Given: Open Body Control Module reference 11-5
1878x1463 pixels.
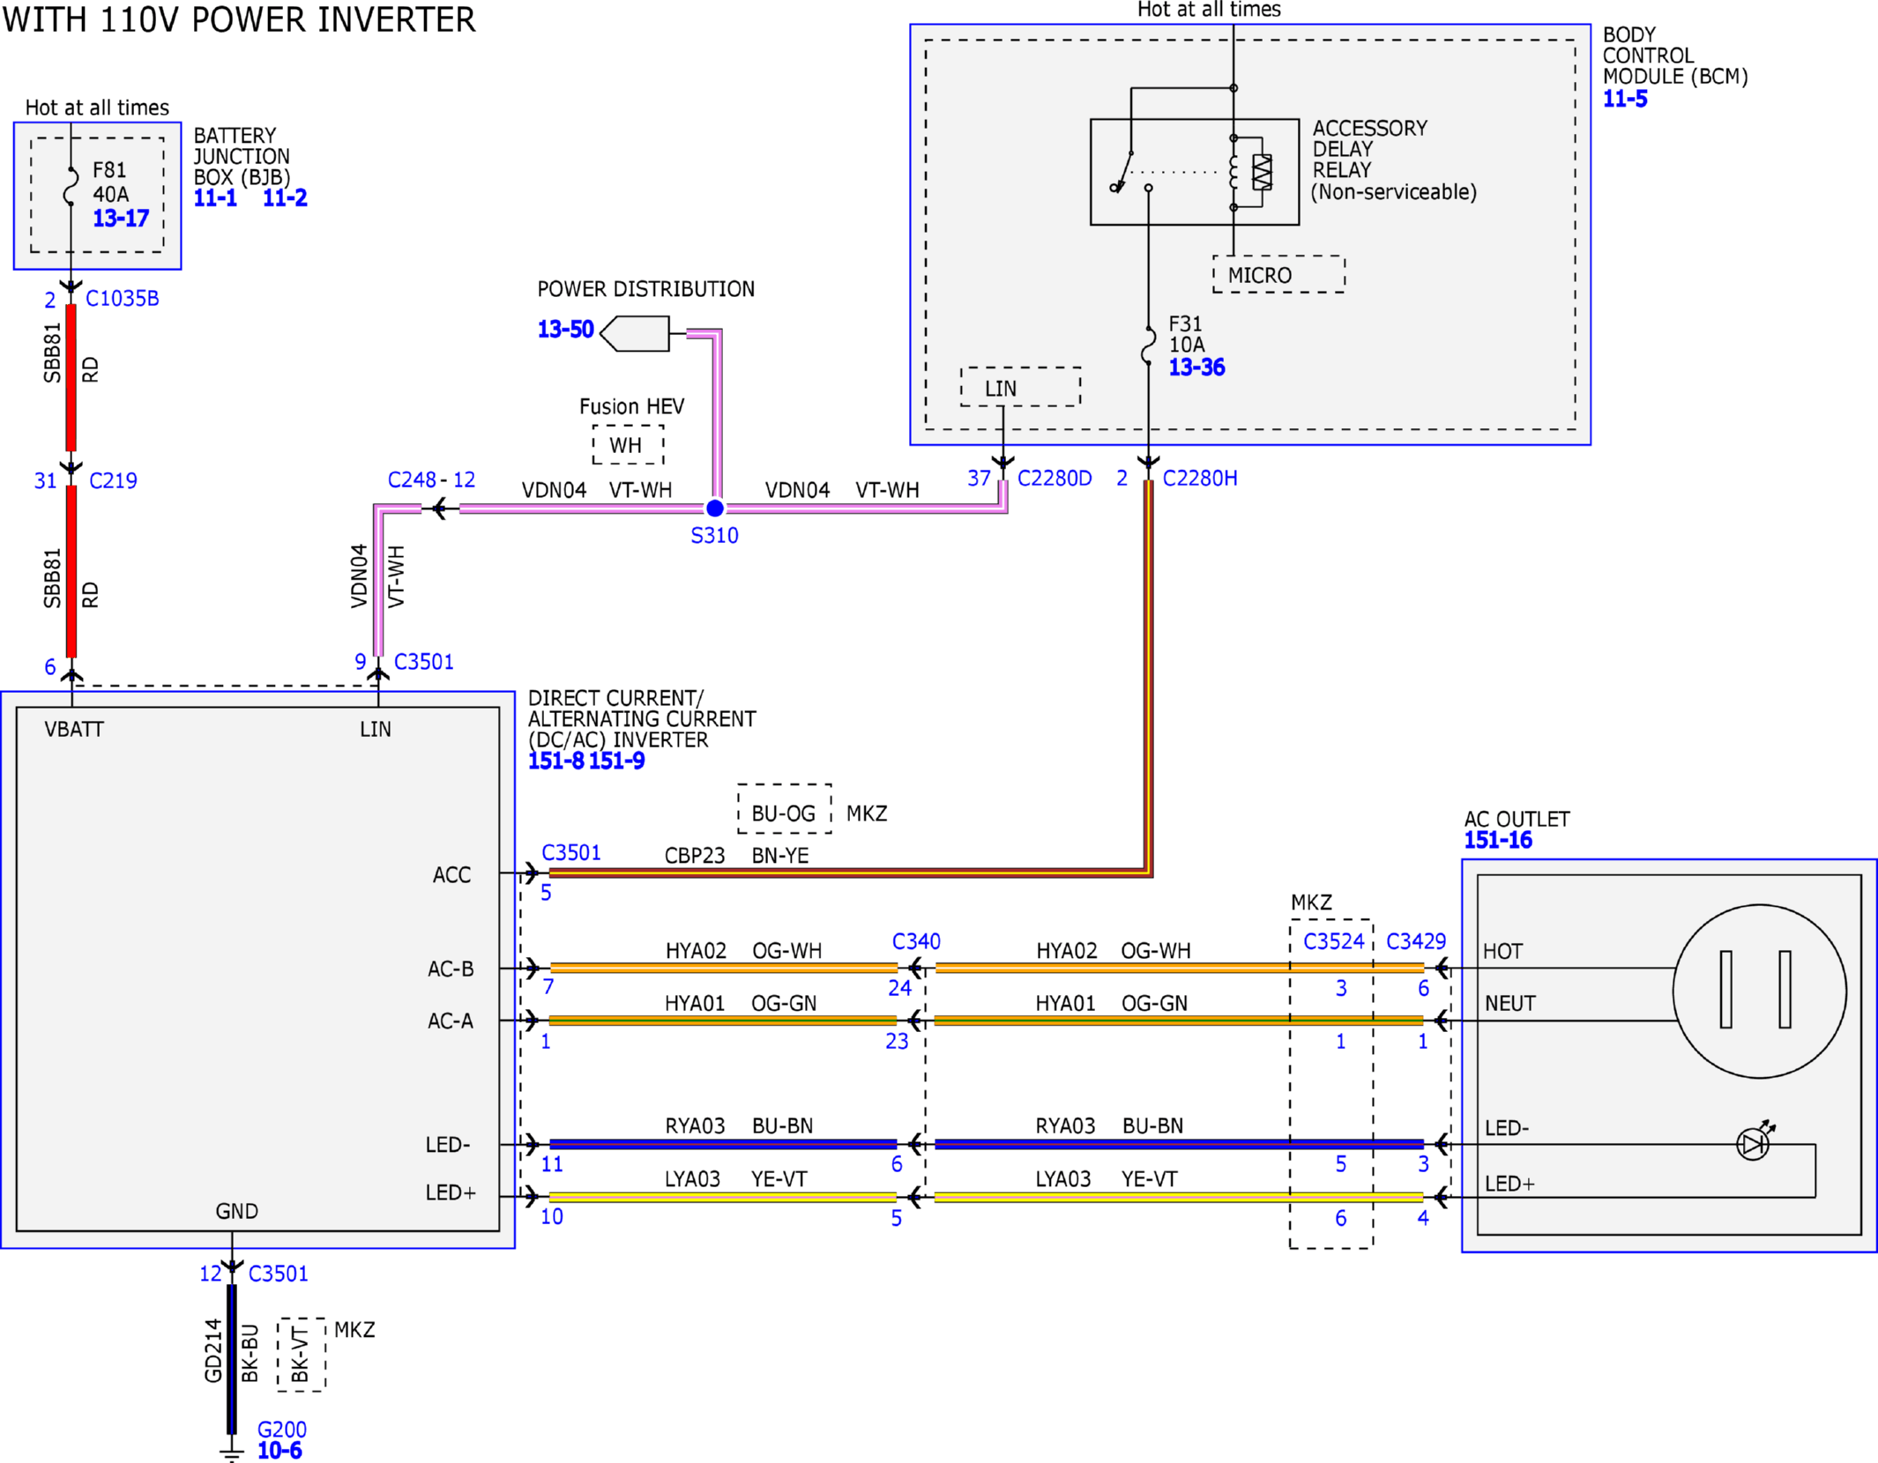Looking at the screenshot, I should click(x=1624, y=99).
